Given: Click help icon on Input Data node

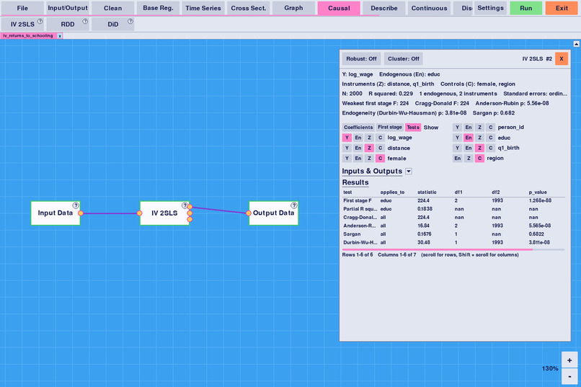Looking at the screenshot, I should coord(76,205).
